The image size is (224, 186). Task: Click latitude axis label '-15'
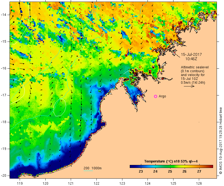point(4,42)
